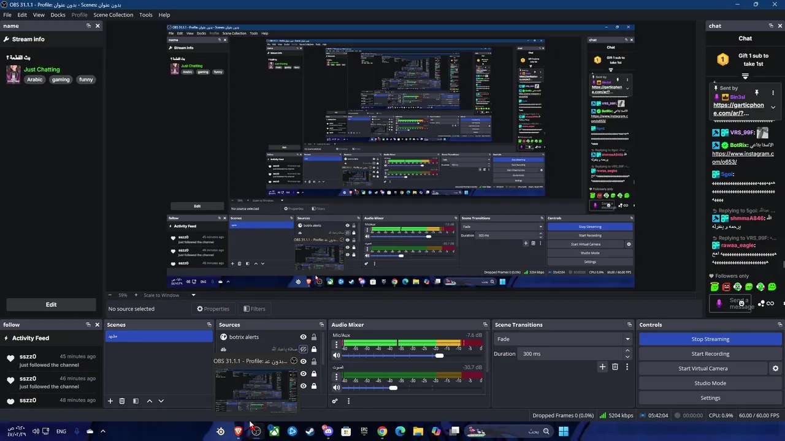Open the View menu

[39, 15]
